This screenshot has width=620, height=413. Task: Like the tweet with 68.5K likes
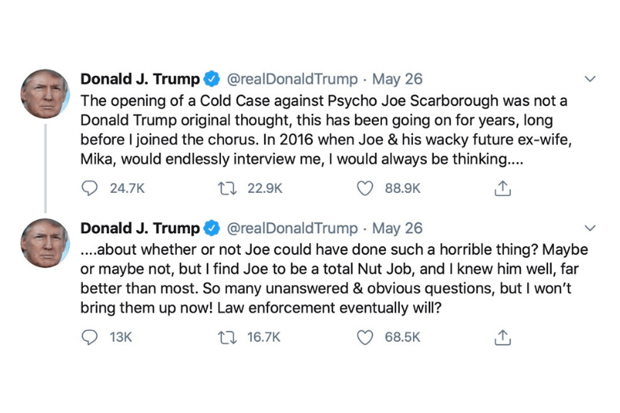[x=364, y=337]
